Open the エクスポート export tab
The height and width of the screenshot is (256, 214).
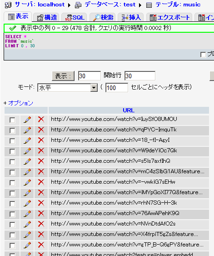click(x=169, y=17)
